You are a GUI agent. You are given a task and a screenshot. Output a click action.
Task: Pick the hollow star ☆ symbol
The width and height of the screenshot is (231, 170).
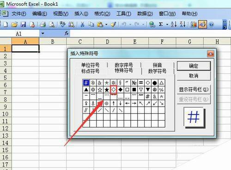(x=100, y=90)
